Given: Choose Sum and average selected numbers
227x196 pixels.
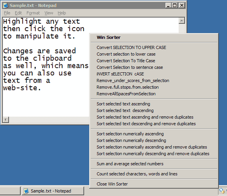Looking at the screenshot, I should pos(154,164).
